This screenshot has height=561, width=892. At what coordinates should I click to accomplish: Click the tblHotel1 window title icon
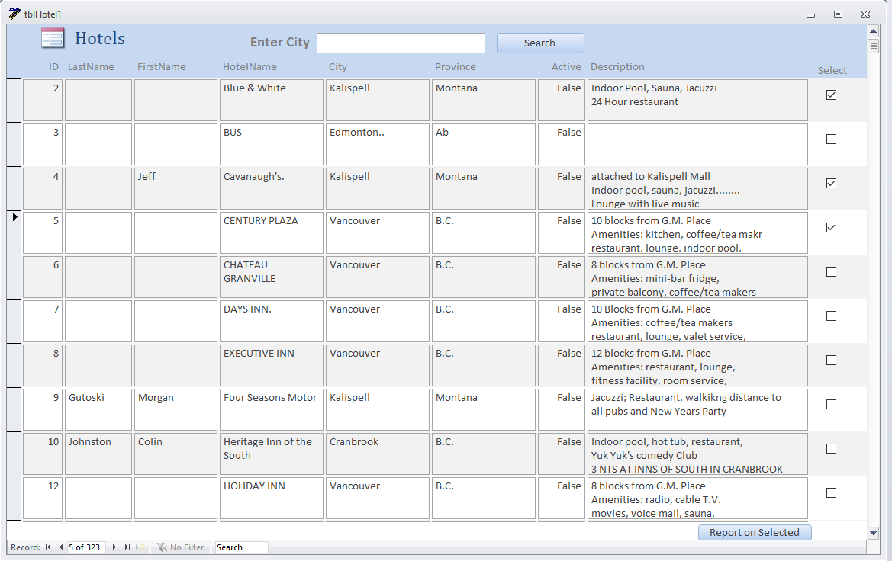(x=14, y=13)
